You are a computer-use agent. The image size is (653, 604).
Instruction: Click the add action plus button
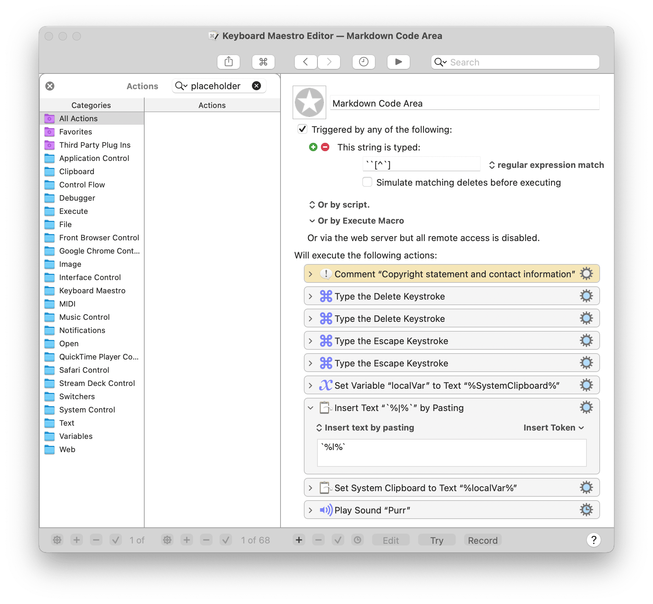[x=299, y=540]
